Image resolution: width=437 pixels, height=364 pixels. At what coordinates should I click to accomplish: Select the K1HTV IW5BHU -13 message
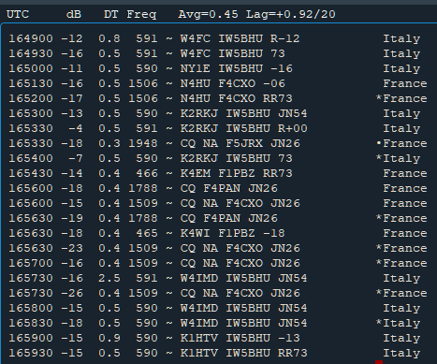[x=240, y=338]
